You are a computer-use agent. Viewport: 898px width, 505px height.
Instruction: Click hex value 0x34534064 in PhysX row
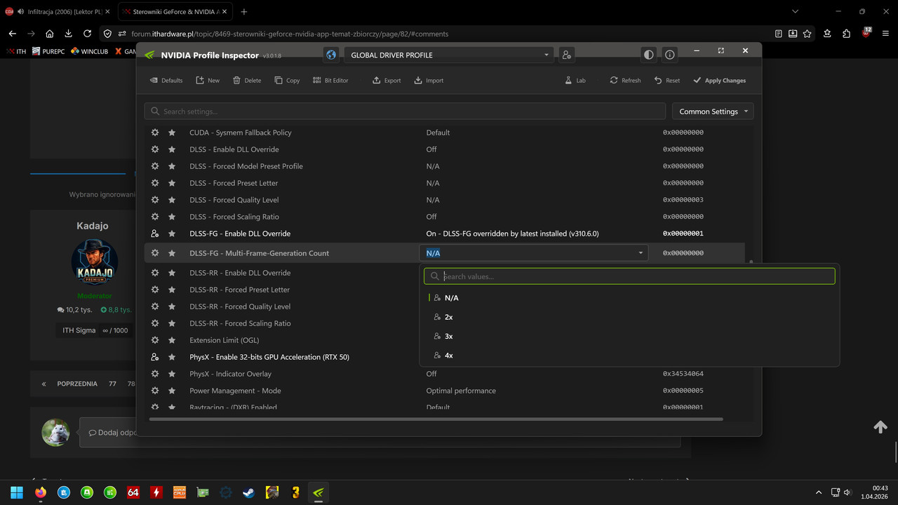(x=683, y=374)
